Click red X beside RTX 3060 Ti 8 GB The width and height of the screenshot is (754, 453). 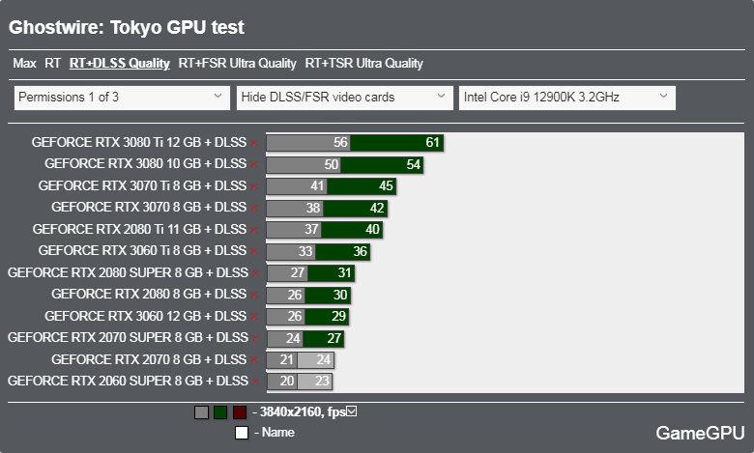tap(254, 252)
